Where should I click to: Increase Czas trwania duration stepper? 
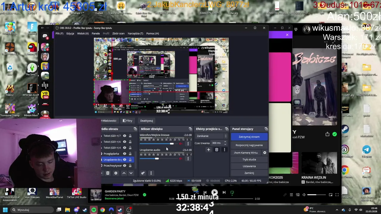pyautogui.click(x=225, y=142)
